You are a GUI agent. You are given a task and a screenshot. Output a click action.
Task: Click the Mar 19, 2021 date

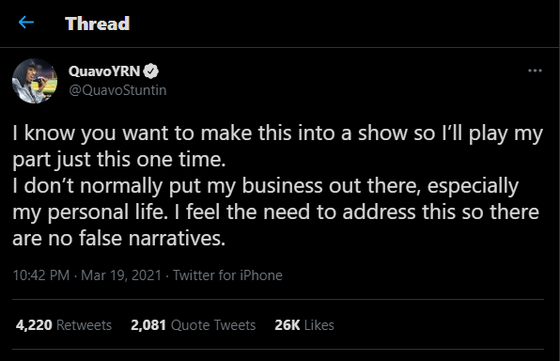(121, 275)
